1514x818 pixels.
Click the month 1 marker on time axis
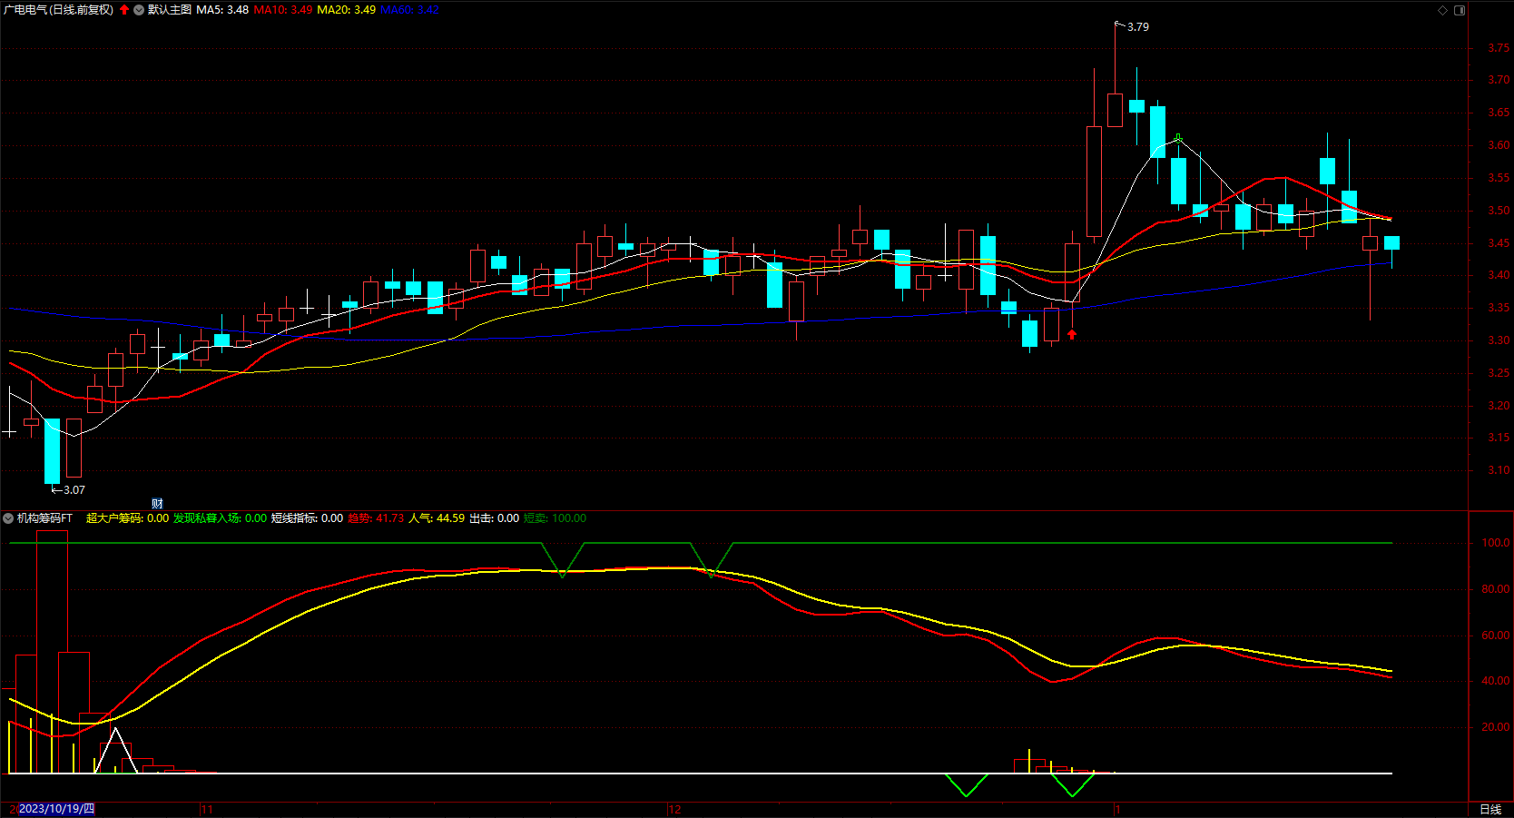tap(1118, 810)
